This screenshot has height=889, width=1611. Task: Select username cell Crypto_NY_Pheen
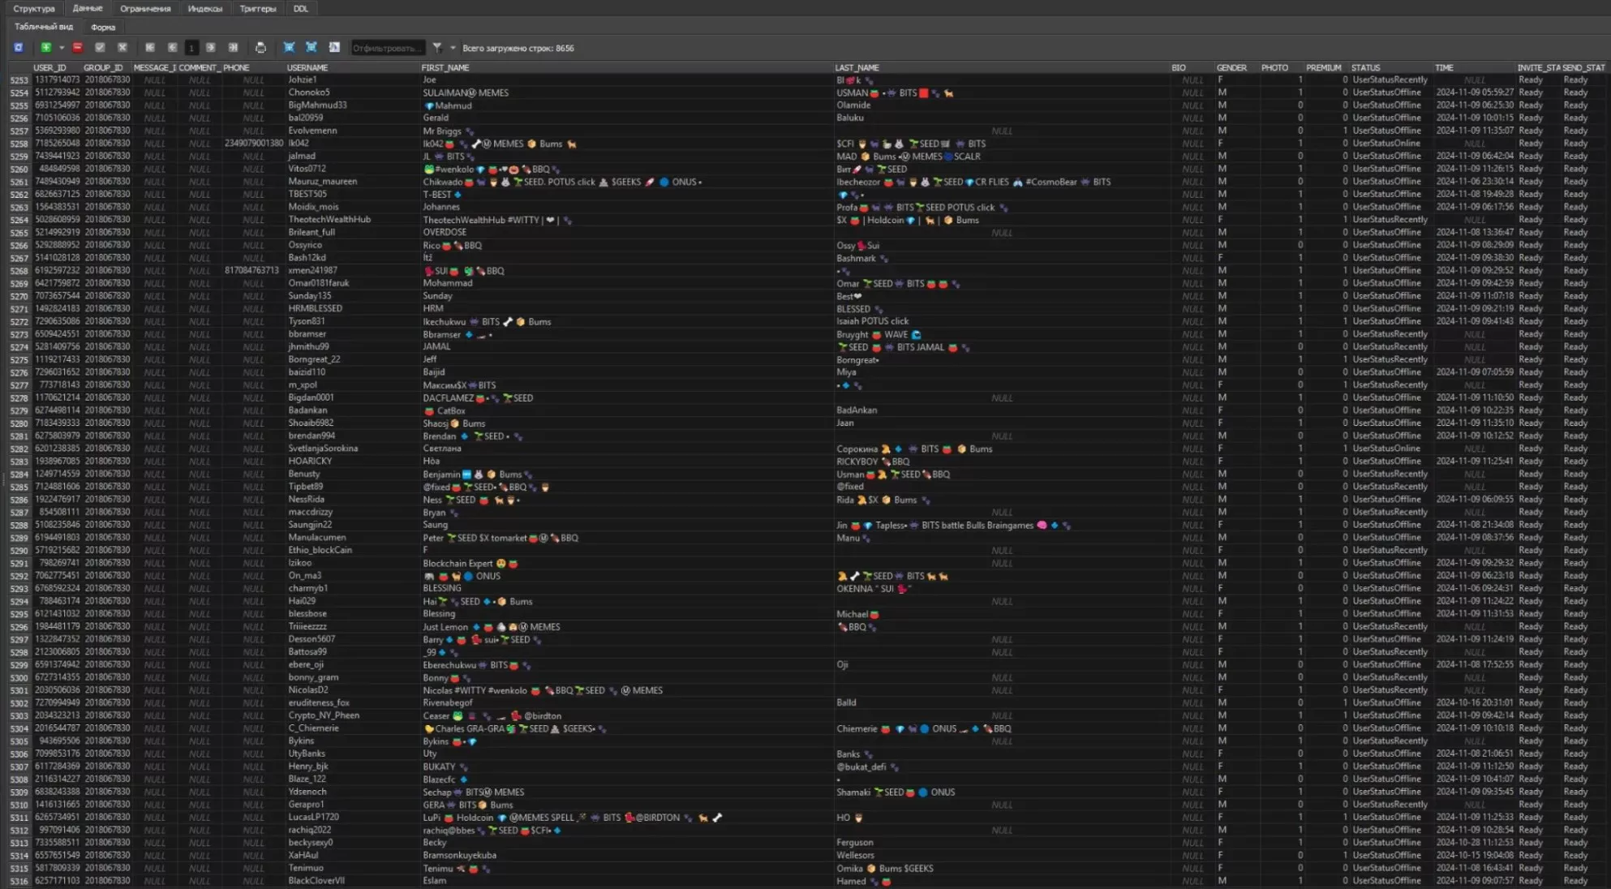tap(353, 715)
